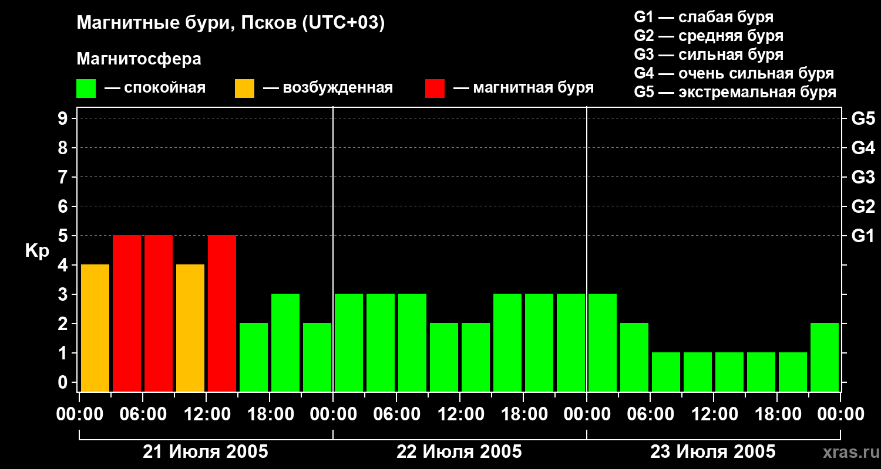Click the green Kp 3 bar for 18:00–21:00, 22 Июля

(x=539, y=342)
